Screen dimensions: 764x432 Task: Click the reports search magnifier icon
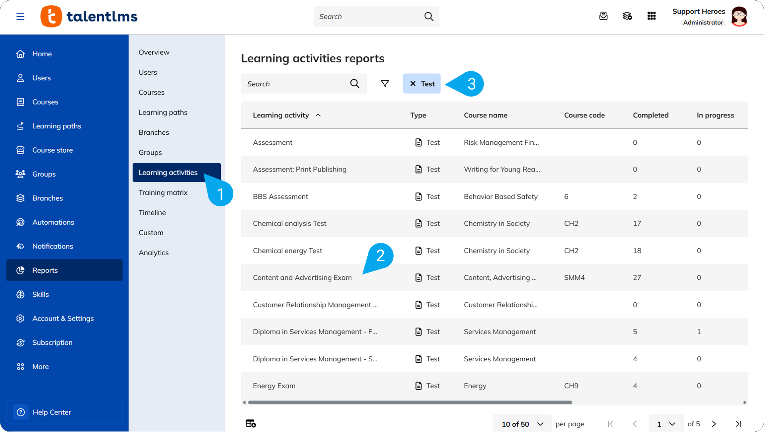(354, 84)
